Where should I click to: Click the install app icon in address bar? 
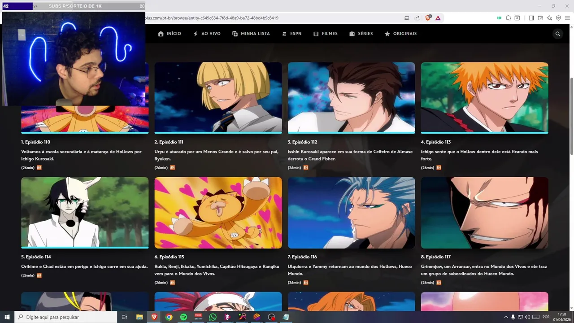coord(407,18)
